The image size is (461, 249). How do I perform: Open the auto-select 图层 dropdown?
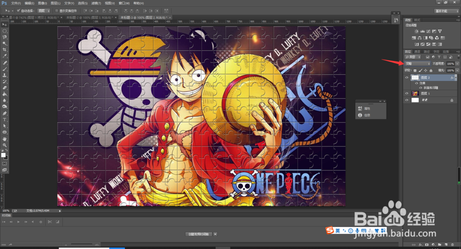(x=44, y=11)
